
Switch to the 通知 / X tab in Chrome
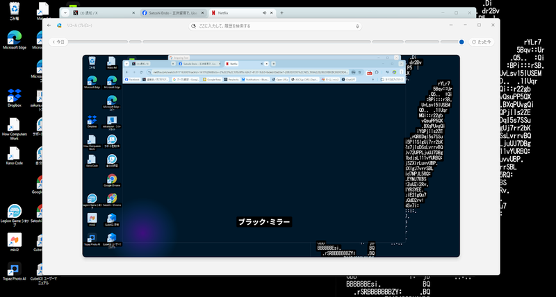[x=103, y=12]
